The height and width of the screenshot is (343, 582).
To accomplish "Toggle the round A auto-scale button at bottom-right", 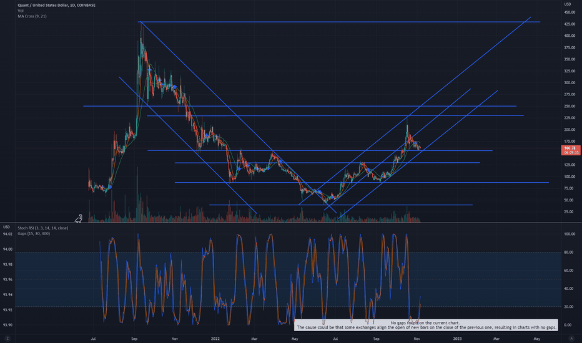I will pos(571,339).
